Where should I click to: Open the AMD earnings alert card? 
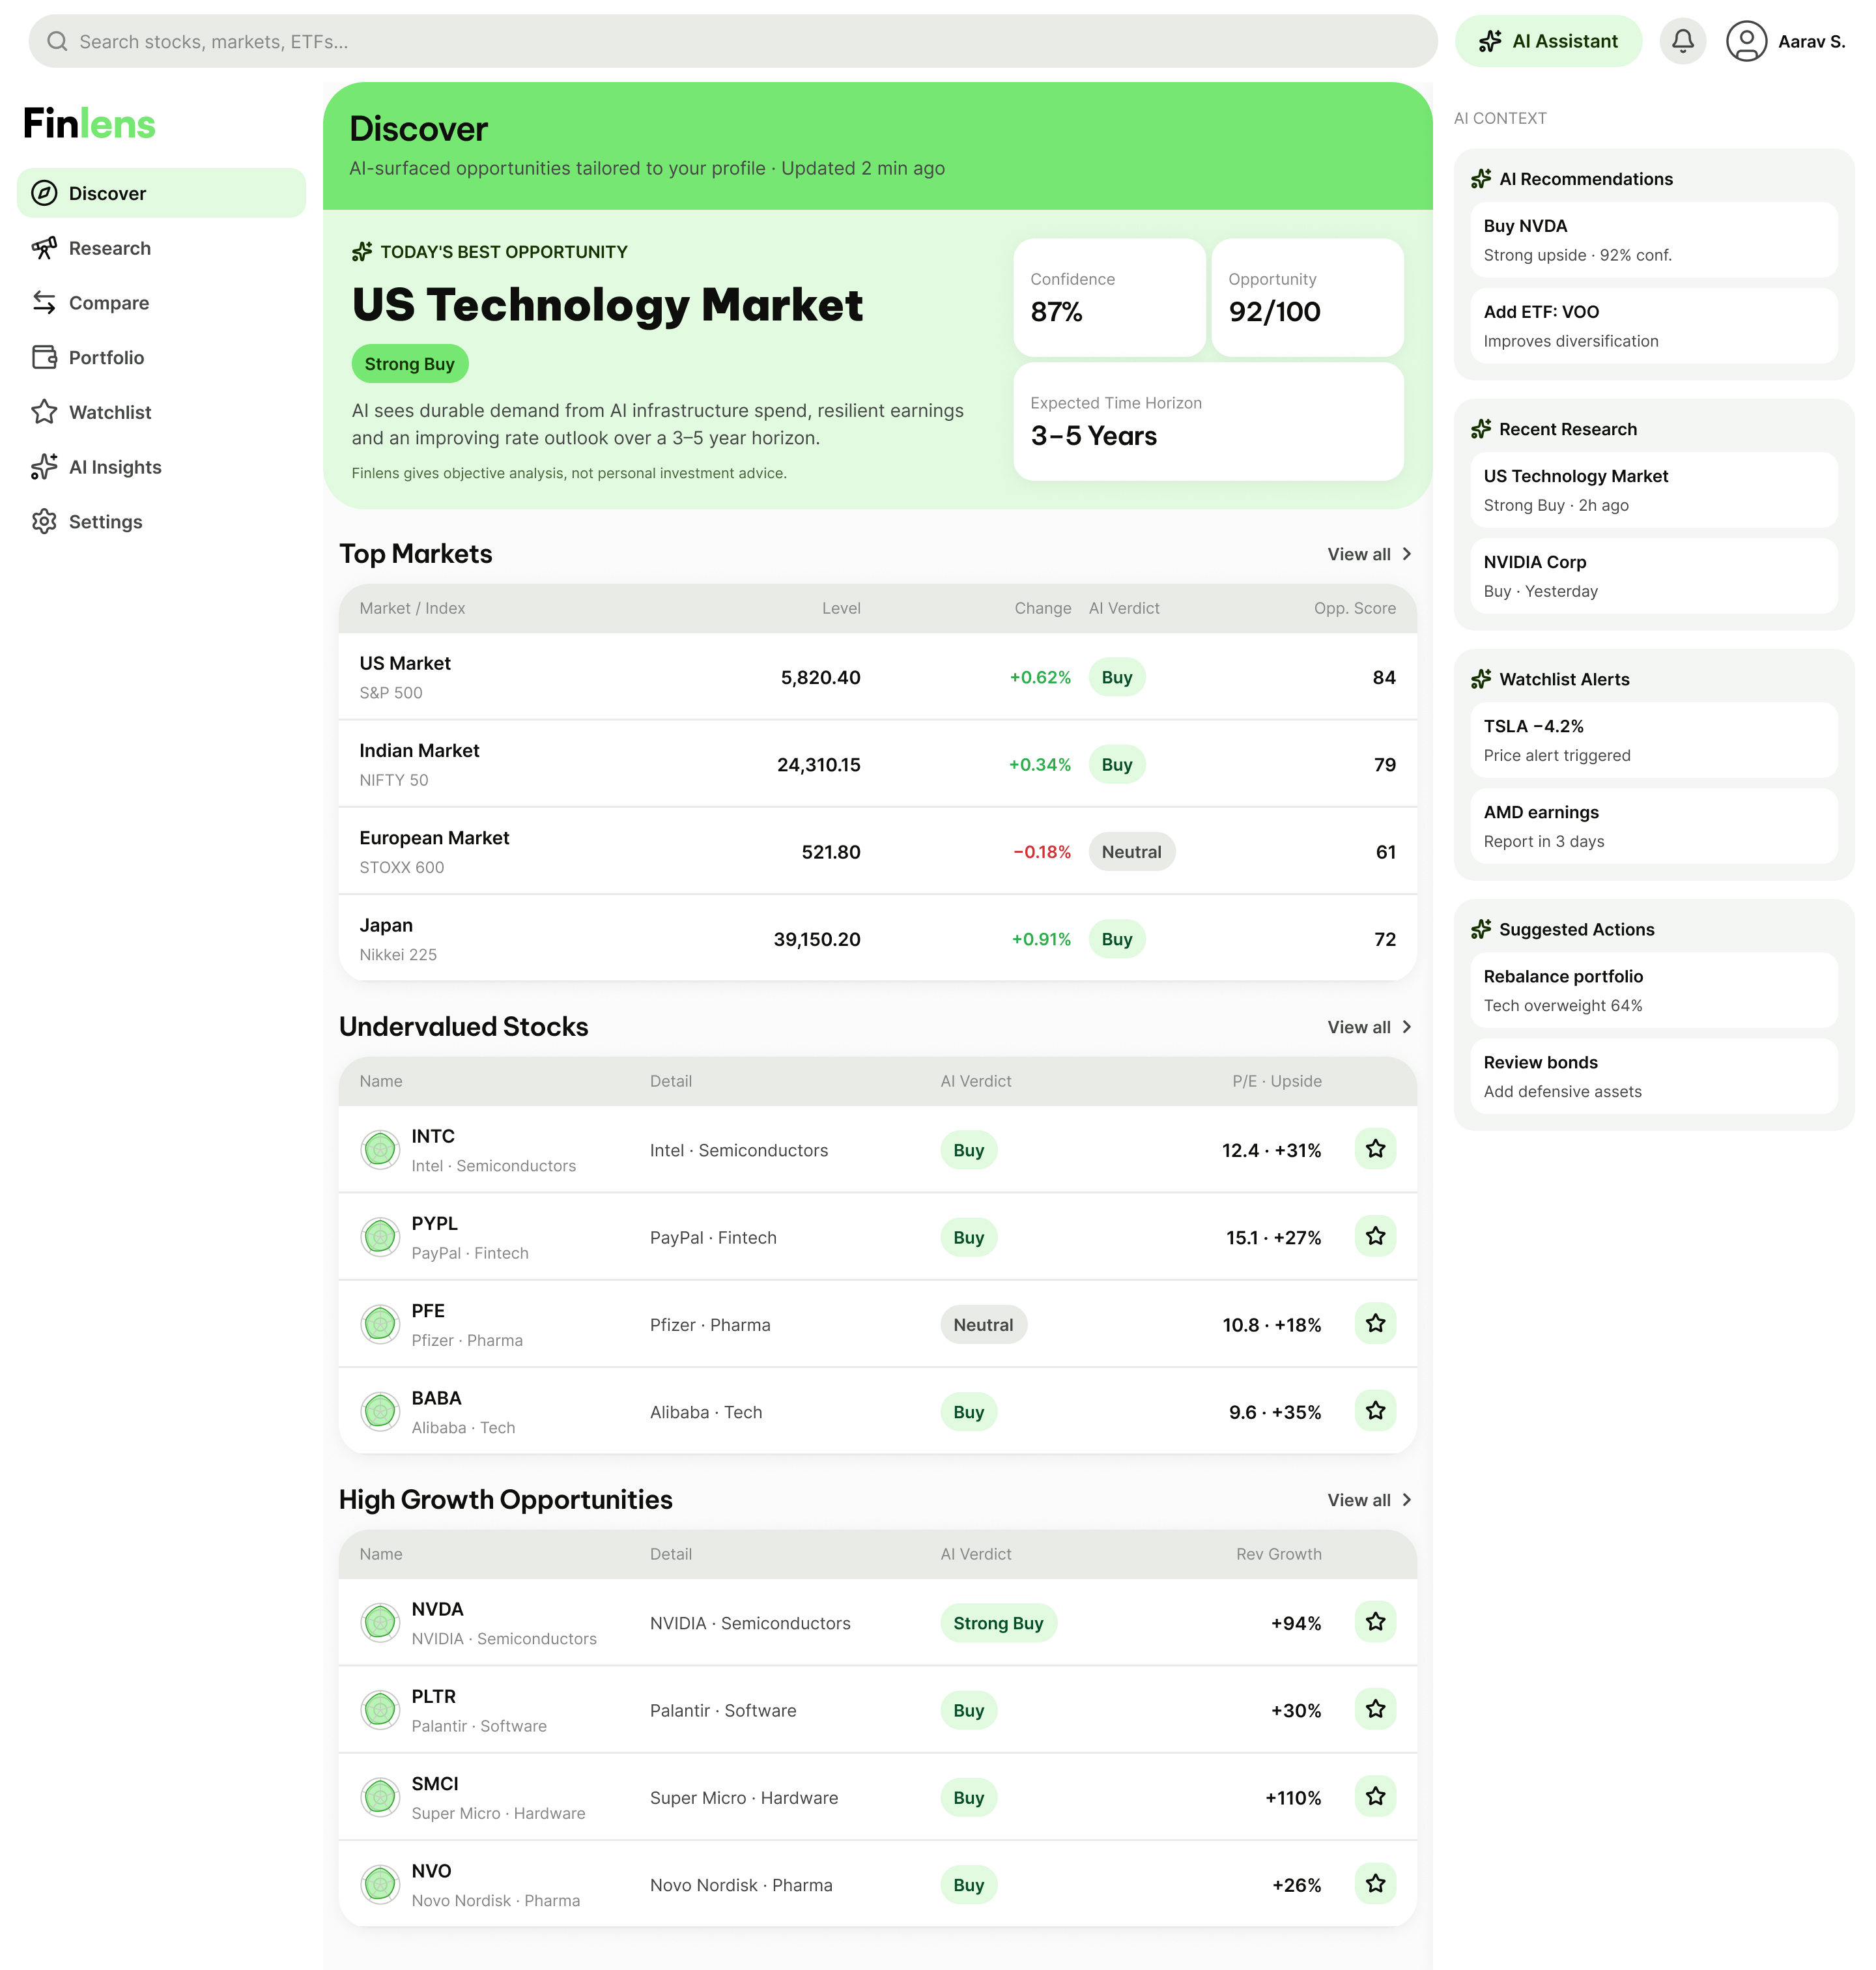(1653, 826)
